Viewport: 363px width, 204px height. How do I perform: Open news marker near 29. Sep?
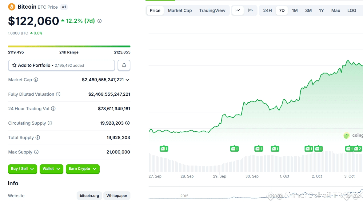click(234, 149)
